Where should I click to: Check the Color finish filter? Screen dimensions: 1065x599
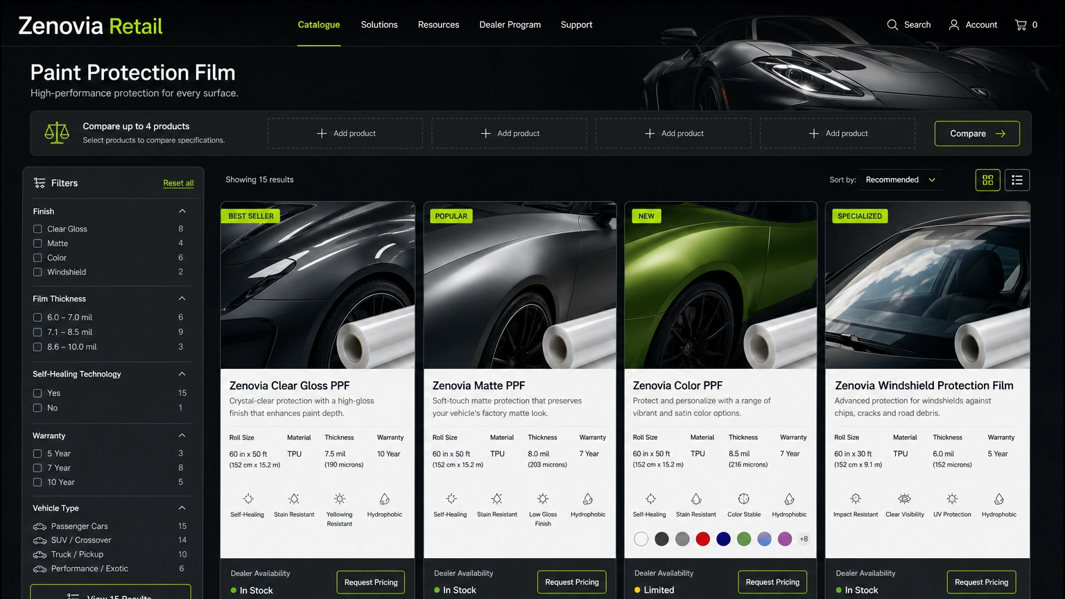pyautogui.click(x=37, y=258)
